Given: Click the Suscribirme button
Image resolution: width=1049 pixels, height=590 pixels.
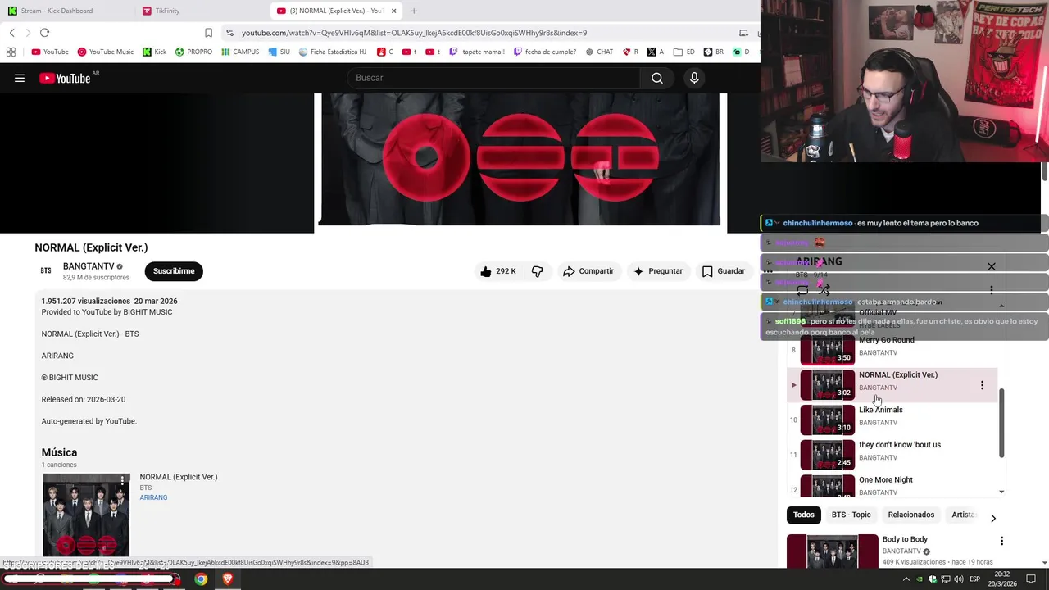Looking at the screenshot, I should pyautogui.click(x=174, y=271).
